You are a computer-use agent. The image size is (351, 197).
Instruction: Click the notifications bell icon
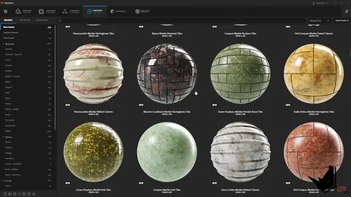point(347,11)
